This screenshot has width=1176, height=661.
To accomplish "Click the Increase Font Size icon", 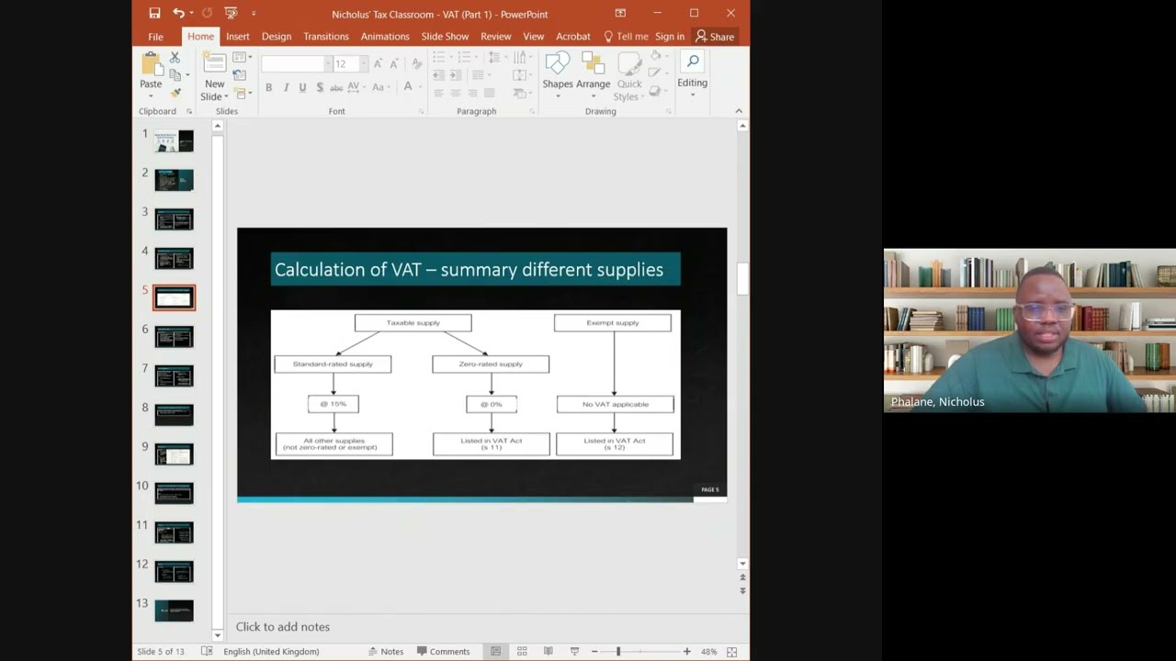I will (378, 63).
